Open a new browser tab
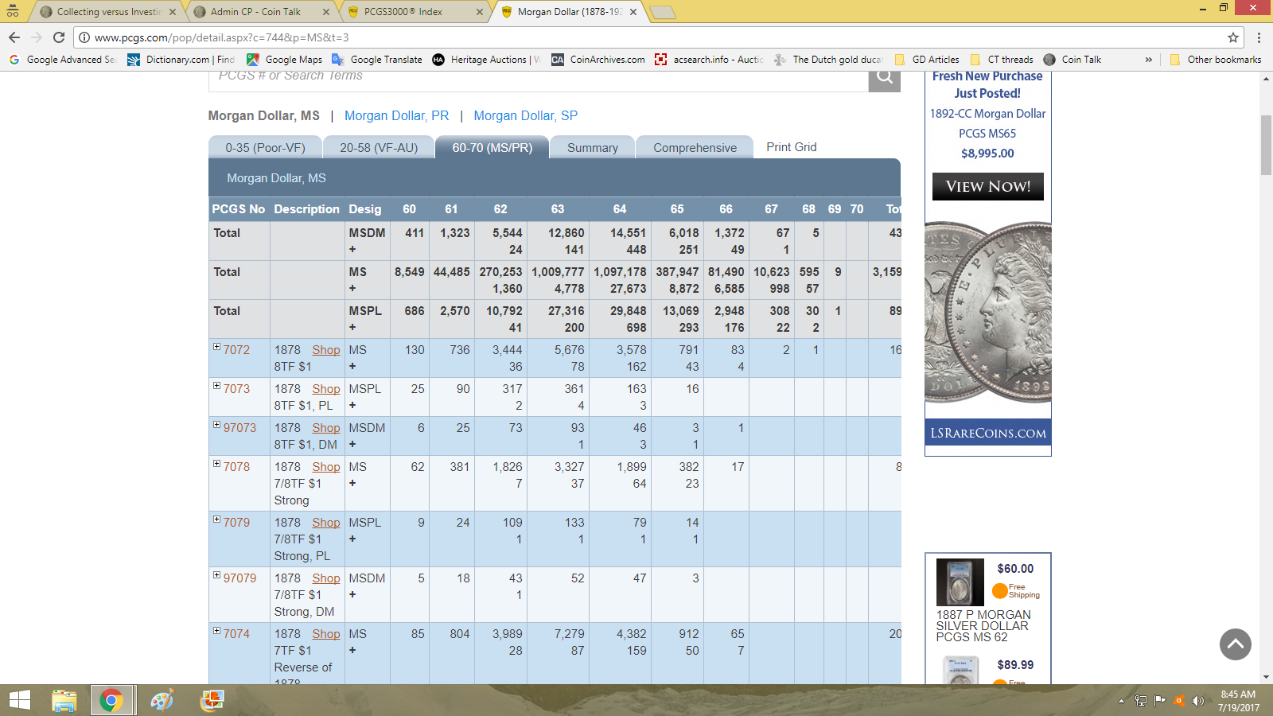This screenshot has width=1273, height=716. [x=663, y=12]
